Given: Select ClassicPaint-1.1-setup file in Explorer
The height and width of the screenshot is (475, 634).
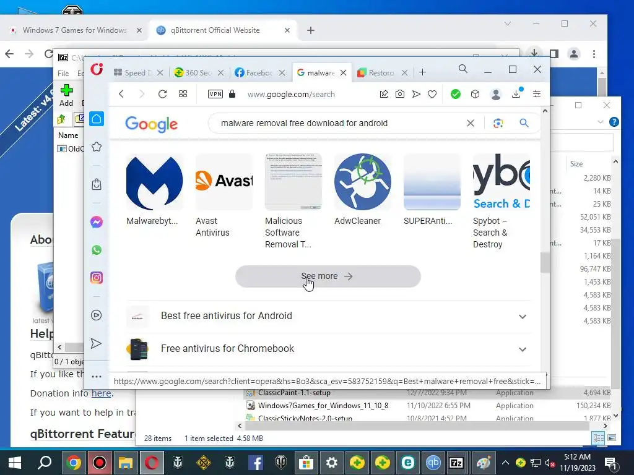Looking at the screenshot, I should tap(294, 393).
